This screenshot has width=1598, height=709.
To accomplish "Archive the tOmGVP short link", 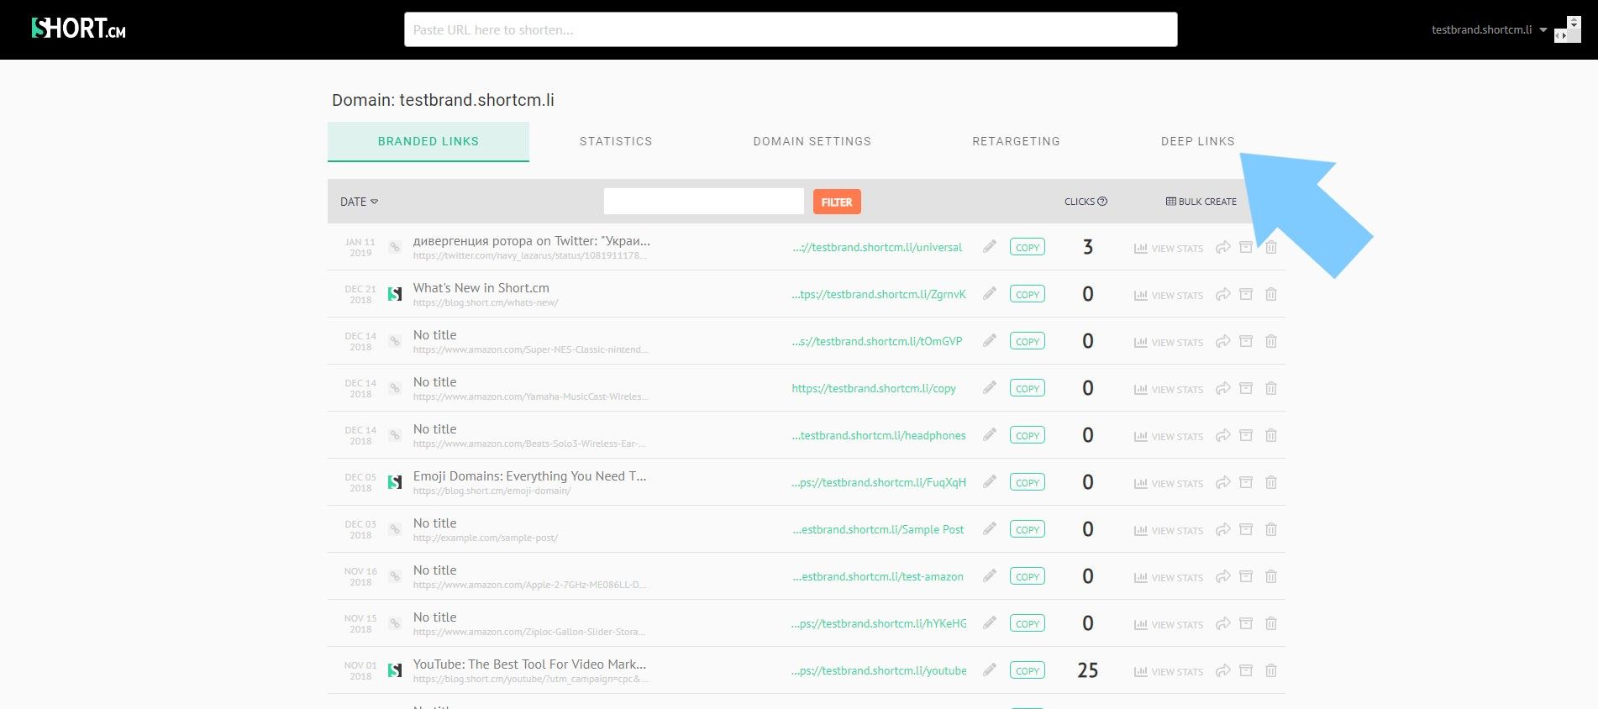I will (x=1247, y=341).
